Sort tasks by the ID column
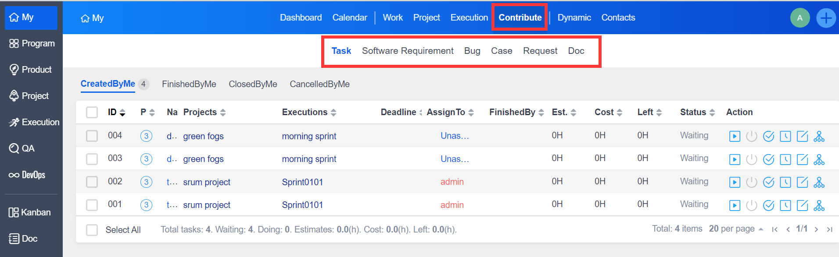Image resolution: width=839 pixels, height=257 pixels. click(116, 113)
